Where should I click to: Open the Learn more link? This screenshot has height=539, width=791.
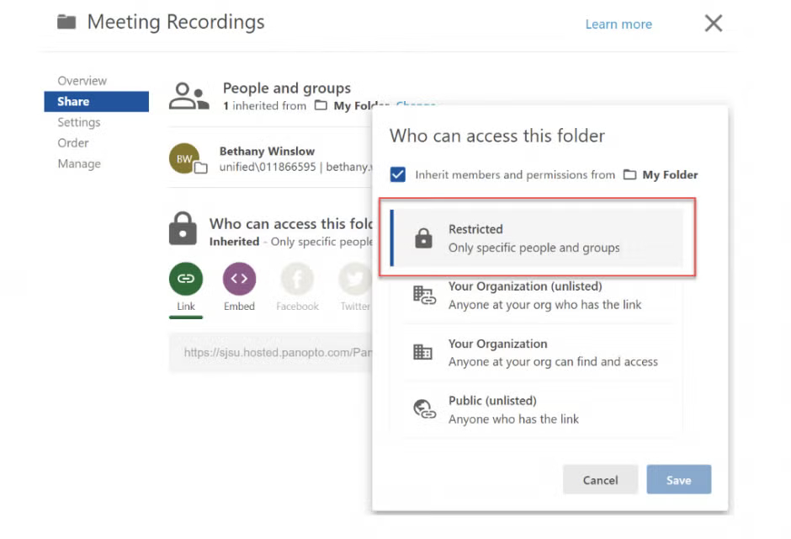tap(618, 24)
